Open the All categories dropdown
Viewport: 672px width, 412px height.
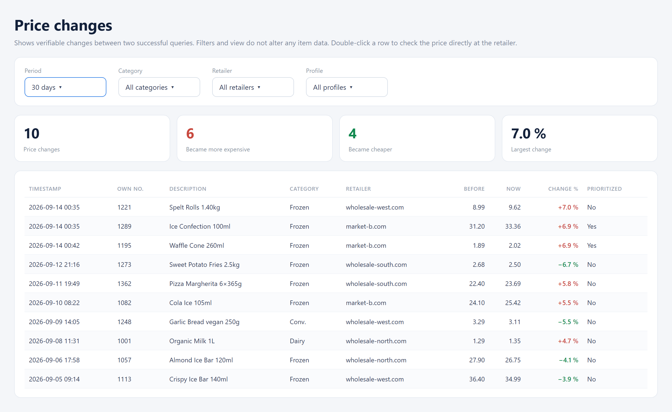159,87
